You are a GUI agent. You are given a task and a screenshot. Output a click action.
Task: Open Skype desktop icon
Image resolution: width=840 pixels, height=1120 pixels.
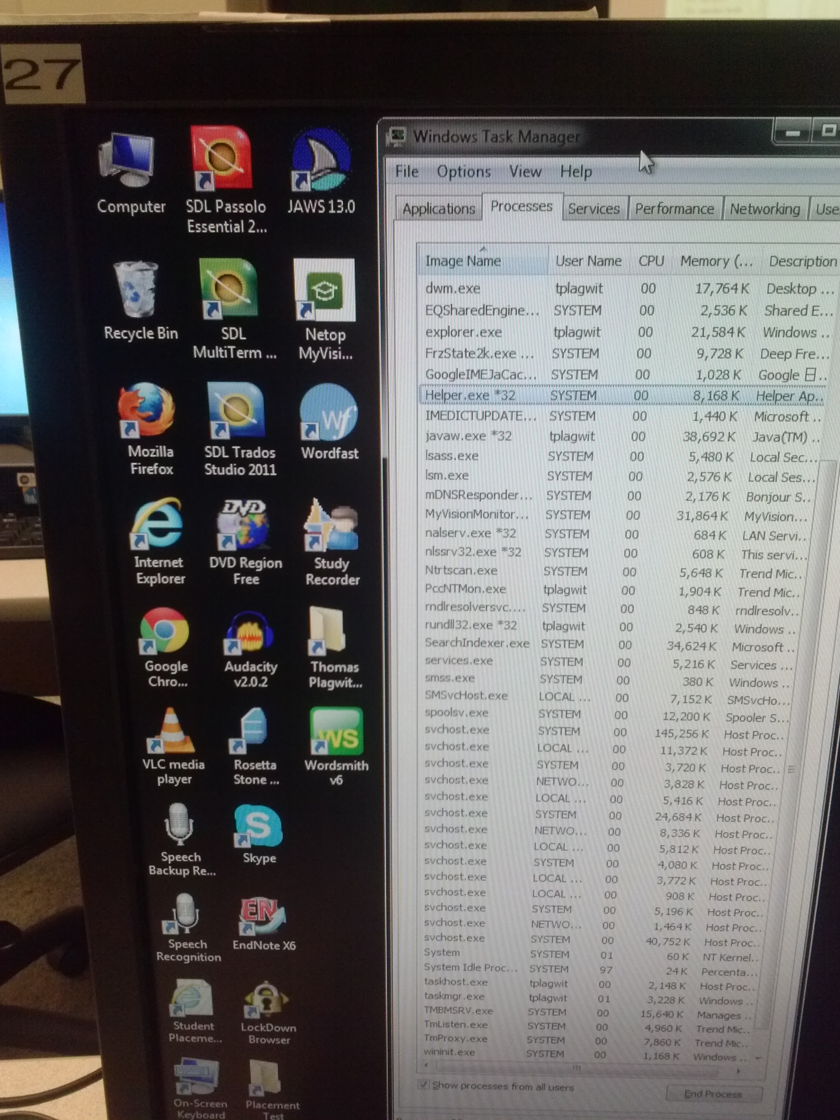click(258, 826)
